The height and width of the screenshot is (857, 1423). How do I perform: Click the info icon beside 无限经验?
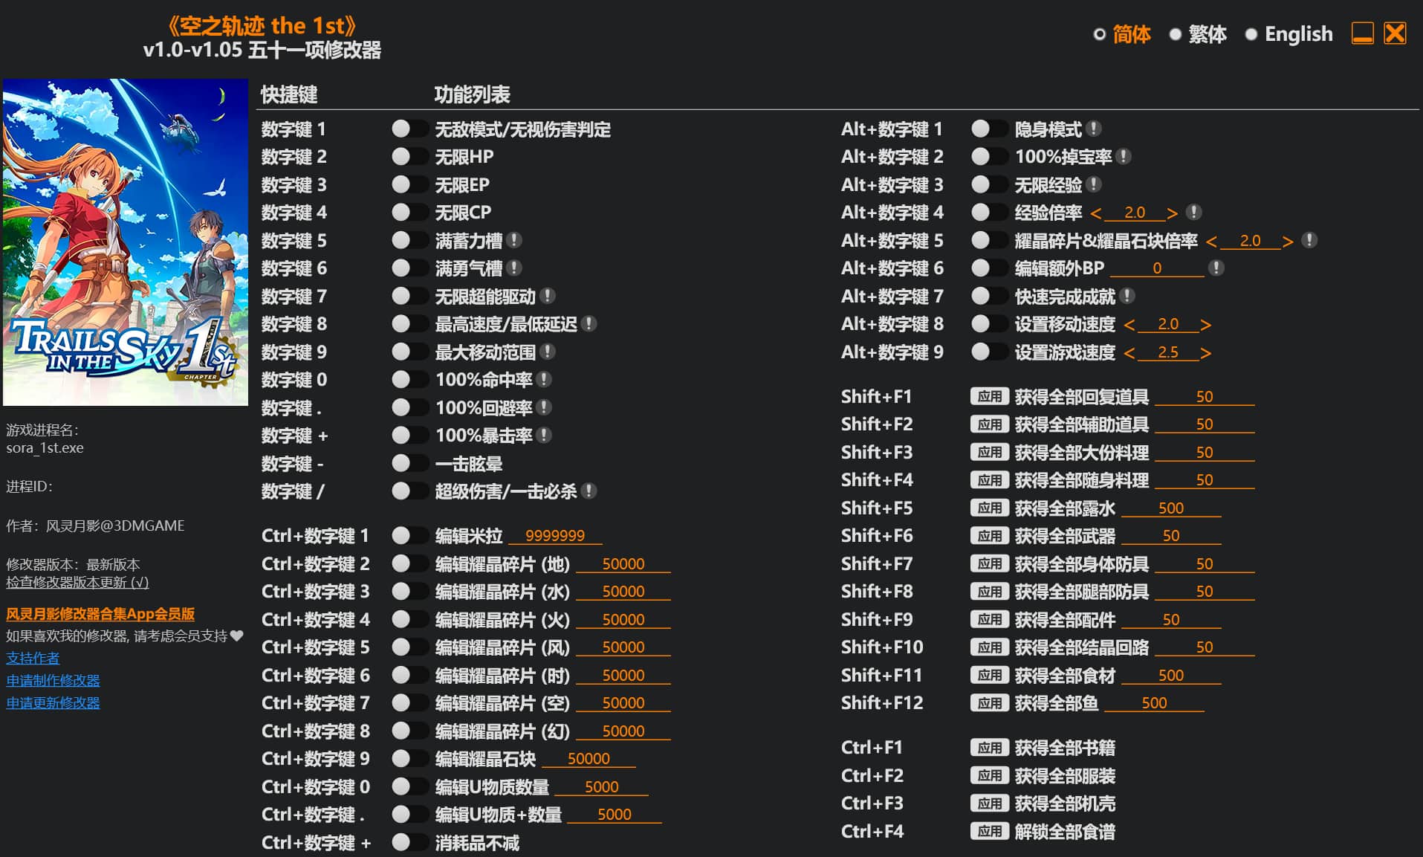click(1094, 184)
